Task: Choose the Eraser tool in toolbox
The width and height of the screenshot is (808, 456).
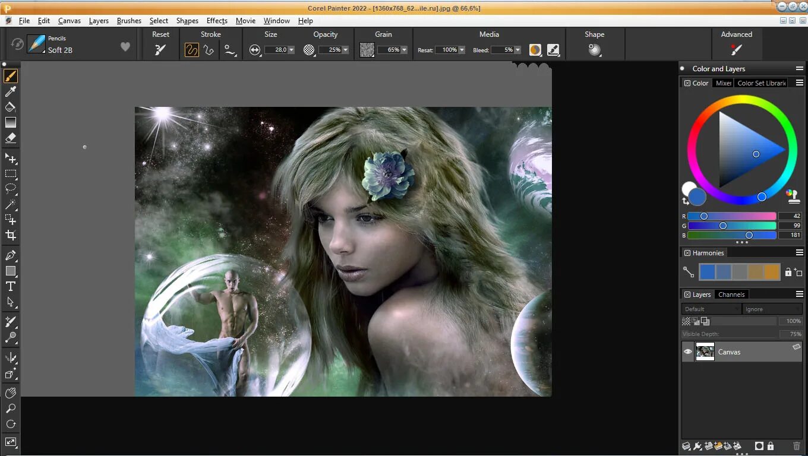Action: pos(11,138)
